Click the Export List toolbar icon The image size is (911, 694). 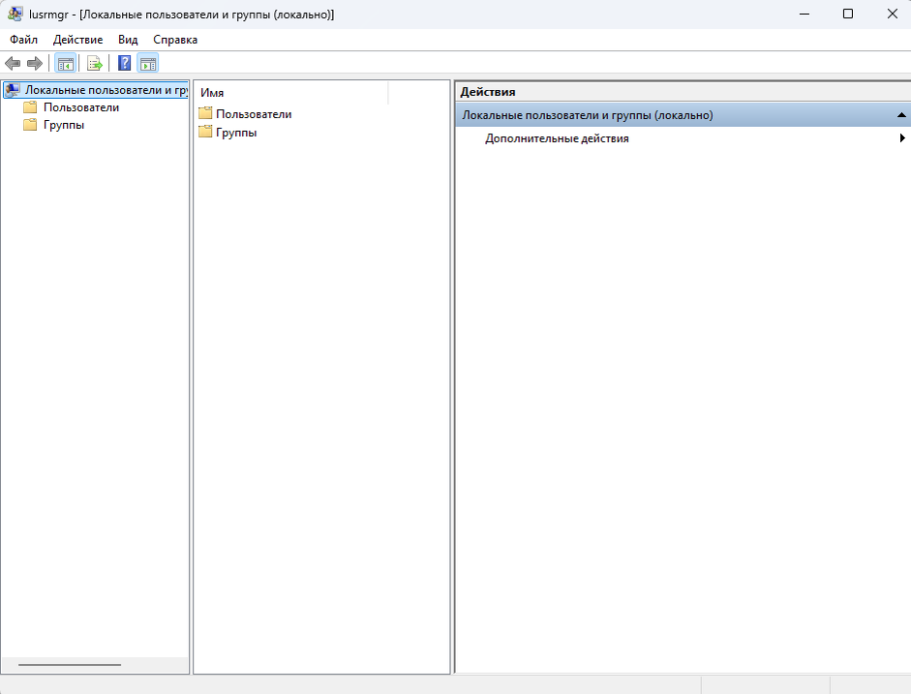[94, 63]
